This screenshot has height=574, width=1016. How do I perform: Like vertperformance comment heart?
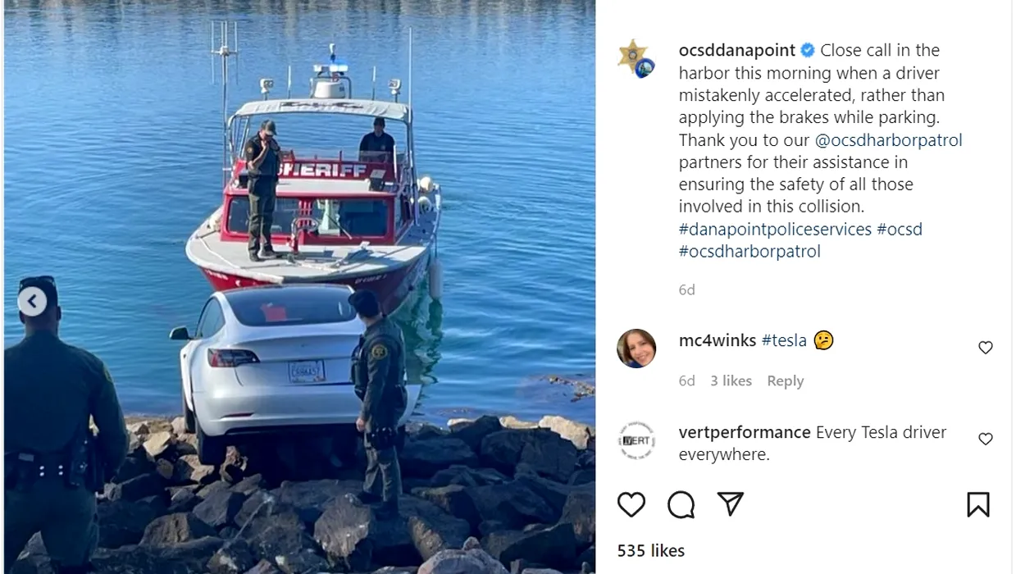(986, 439)
